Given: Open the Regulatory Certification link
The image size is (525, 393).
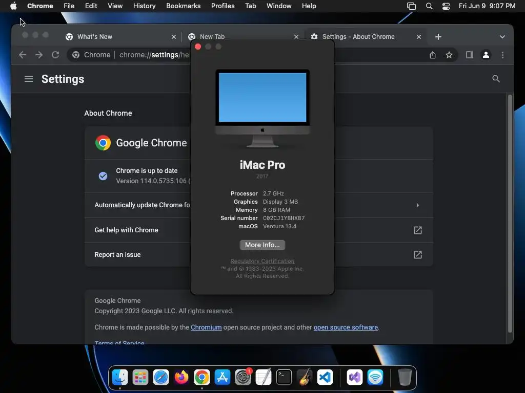Looking at the screenshot, I should (262, 261).
